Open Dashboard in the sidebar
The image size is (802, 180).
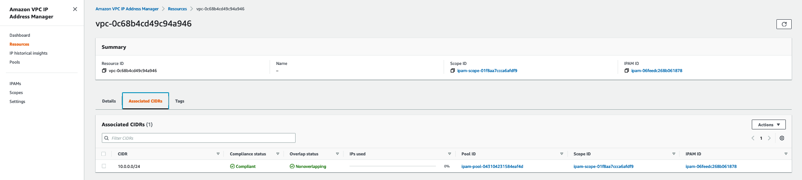point(20,35)
